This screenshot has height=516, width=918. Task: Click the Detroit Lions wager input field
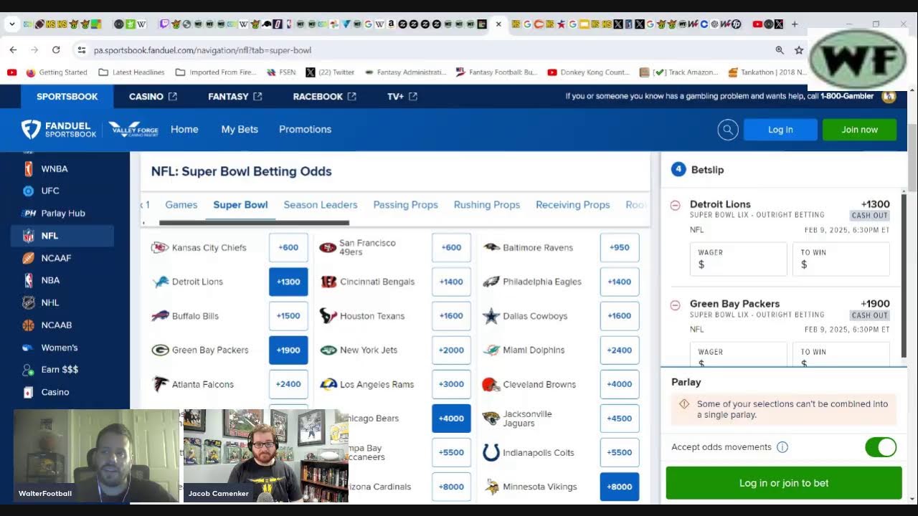738,259
